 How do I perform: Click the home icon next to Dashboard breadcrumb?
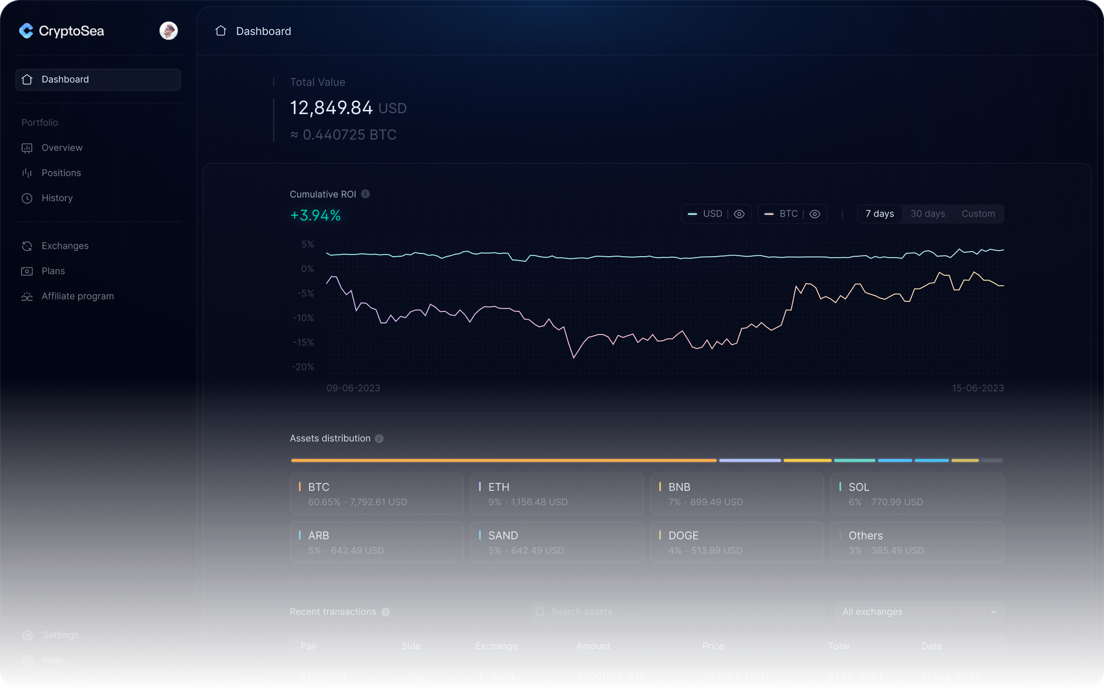click(x=220, y=31)
